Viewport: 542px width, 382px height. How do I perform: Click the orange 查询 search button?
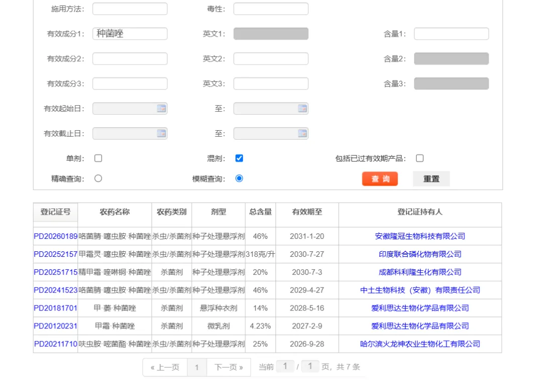point(380,178)
